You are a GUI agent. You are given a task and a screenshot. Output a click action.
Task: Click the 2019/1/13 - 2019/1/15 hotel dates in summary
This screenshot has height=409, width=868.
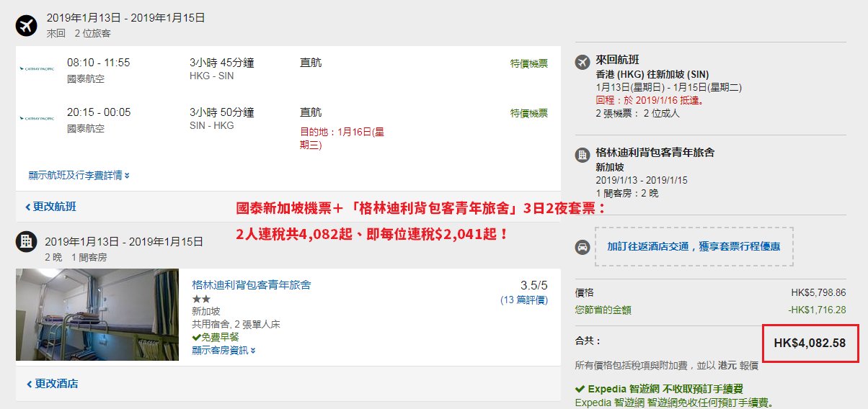coord(642,180)
